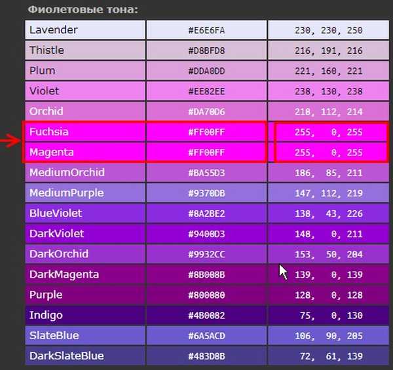Click the Lavender color name cell

[85, 30]
